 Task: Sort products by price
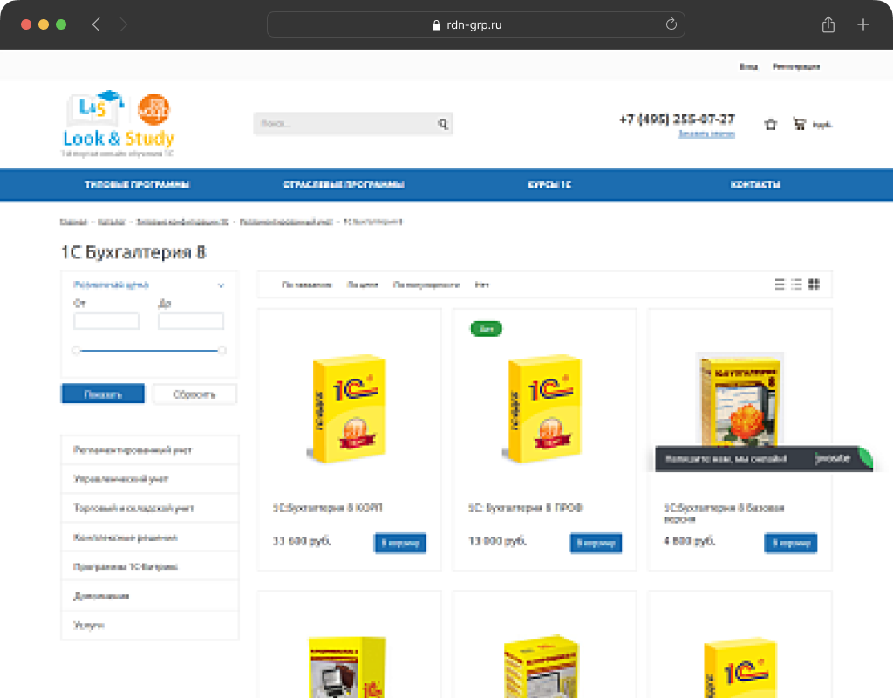click(x=362, y=284)
